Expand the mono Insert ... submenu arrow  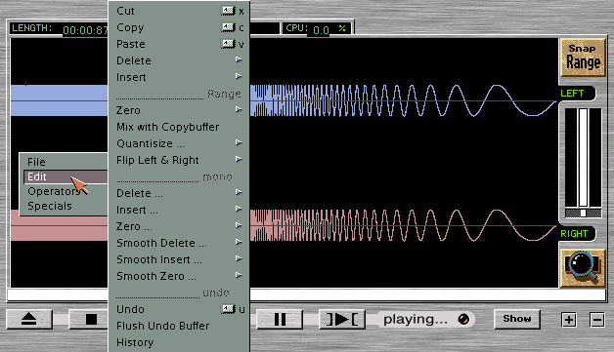point(239,209)
